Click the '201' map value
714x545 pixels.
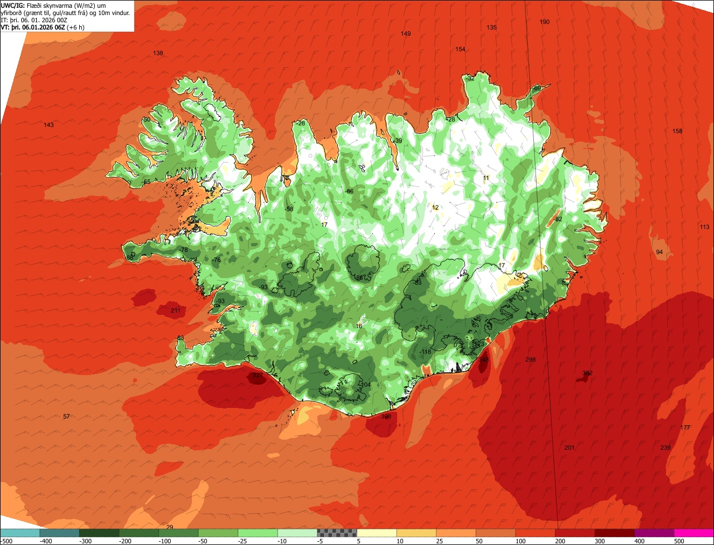(x=570, y=447)
